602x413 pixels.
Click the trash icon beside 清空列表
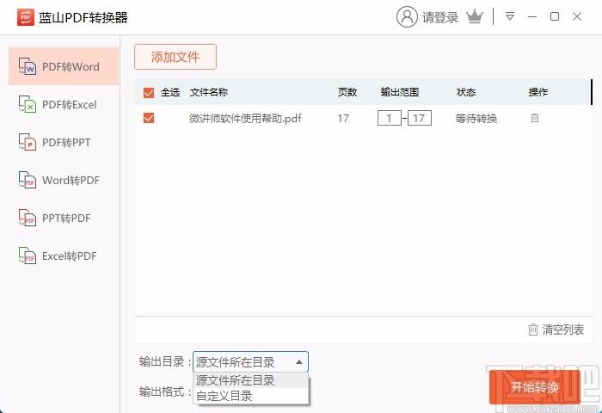coord(533,330)
